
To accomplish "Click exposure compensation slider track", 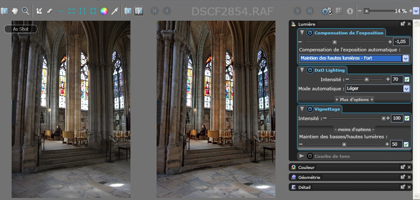I will 345,42.
